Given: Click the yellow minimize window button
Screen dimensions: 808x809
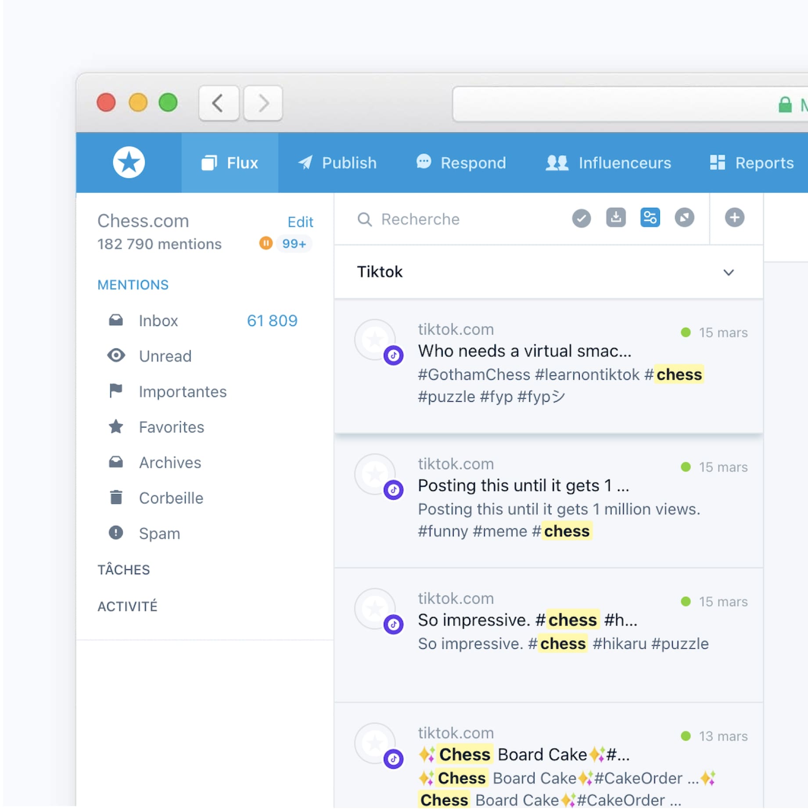Looking at the screenshot, I should pos(138,103).
